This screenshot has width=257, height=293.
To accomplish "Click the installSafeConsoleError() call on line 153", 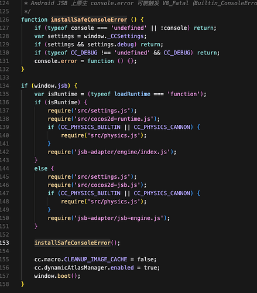I will coord(77,243).
